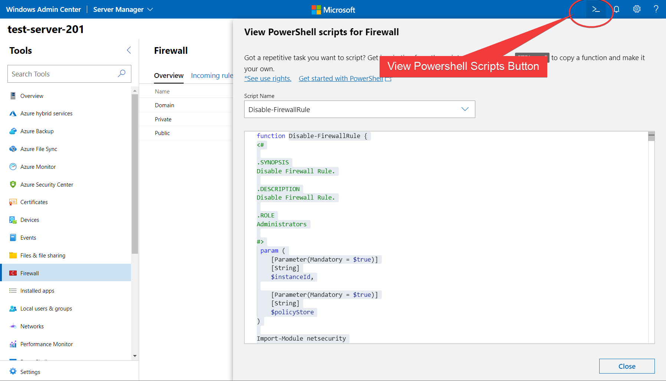Open the settings gear in top bar
This screenshot has height=381, width=666.
[x=637, y=9]
